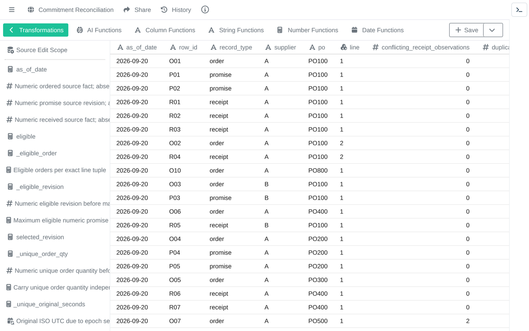The width and height of the screenshot is (529, 331).
Task: Expand the Save options dropdown arrow
Action: click(492, 30)
